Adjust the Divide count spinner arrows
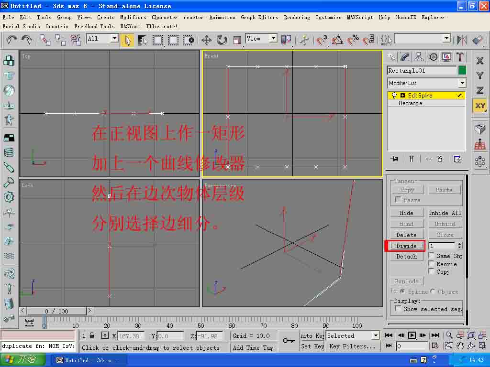 (459, 246)
